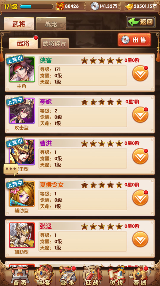Expand the 曹洪 hero details arrow
This screenshot has width=160, height=286.
click(x=140, y=156)
